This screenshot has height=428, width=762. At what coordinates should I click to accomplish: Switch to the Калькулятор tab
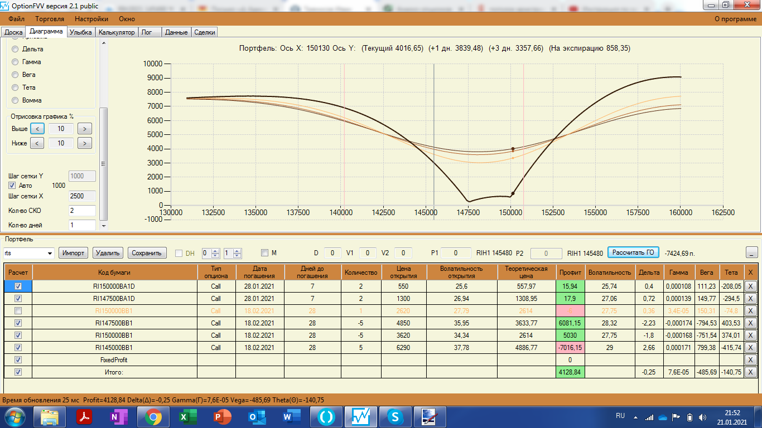pyautogui.click(x=117, y=32)
